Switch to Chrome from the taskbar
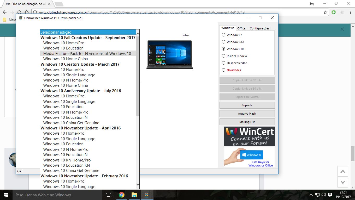The height and width of the screenshot is (200, 355). pos(121,195)
